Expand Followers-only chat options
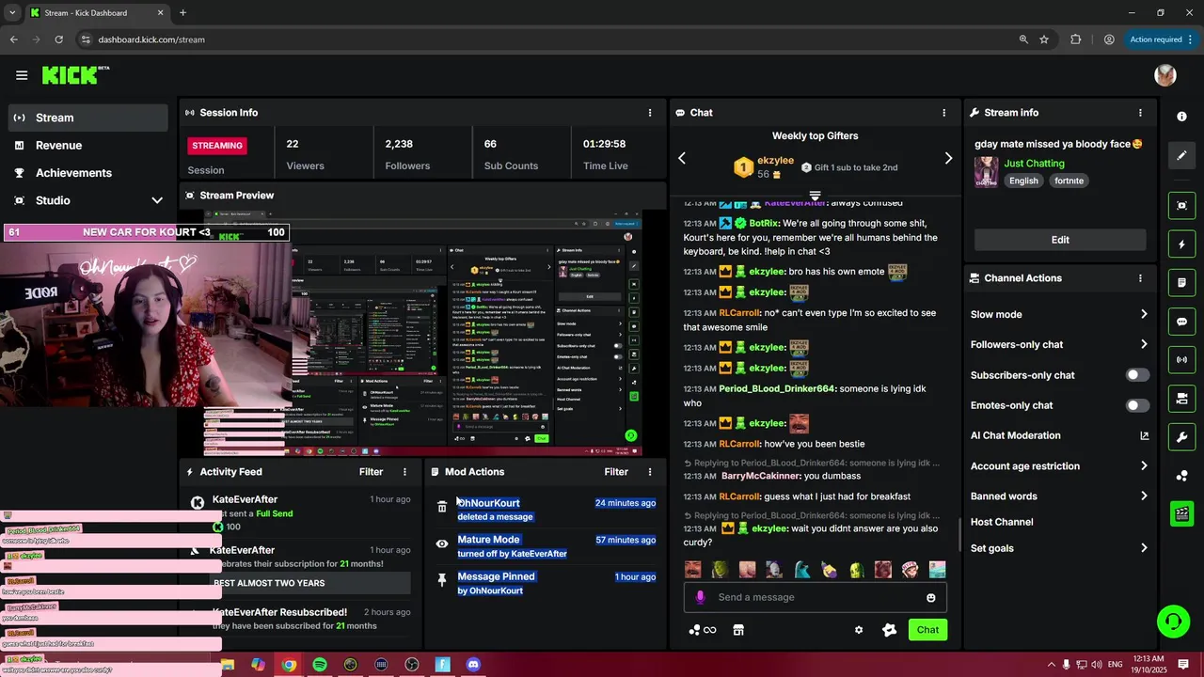Viewport: 1204px width, 677px height. [x=1144, y=344]
